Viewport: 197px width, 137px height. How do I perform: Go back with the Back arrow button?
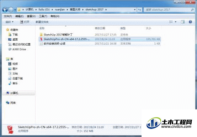pos(5,10)
